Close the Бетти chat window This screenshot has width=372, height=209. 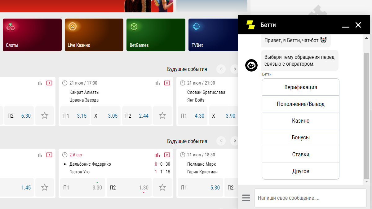358,25
